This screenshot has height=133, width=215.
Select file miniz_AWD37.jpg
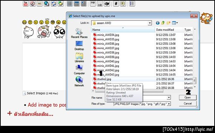click(x=106, y=48)
